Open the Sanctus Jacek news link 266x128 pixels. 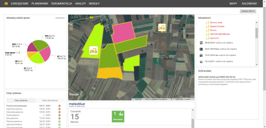pyautogui.click(x=216, y=22)
